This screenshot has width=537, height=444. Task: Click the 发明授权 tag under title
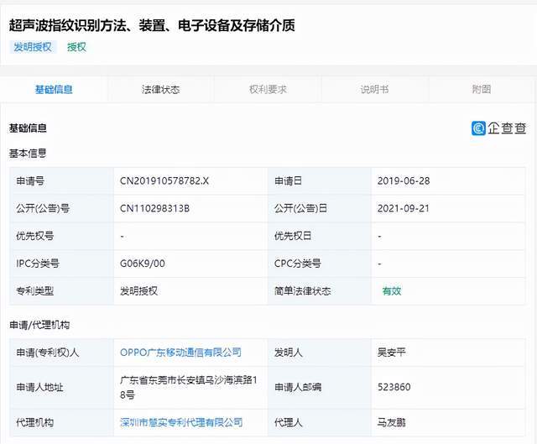point(33,47)
